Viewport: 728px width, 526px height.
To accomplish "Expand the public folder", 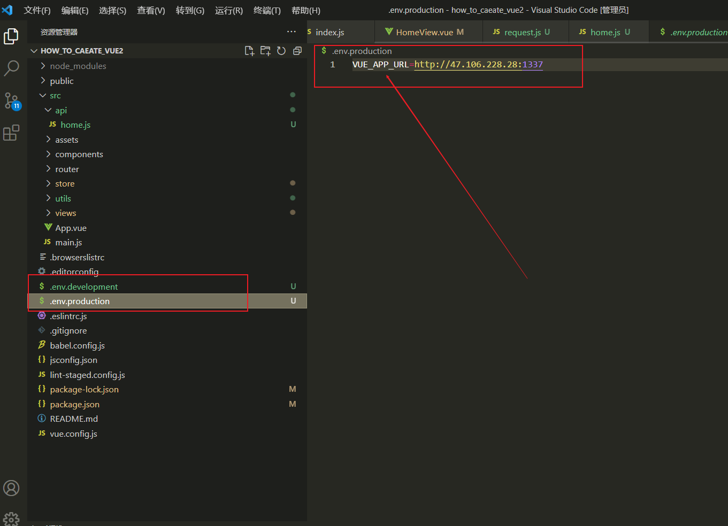I will pos(167,81).
